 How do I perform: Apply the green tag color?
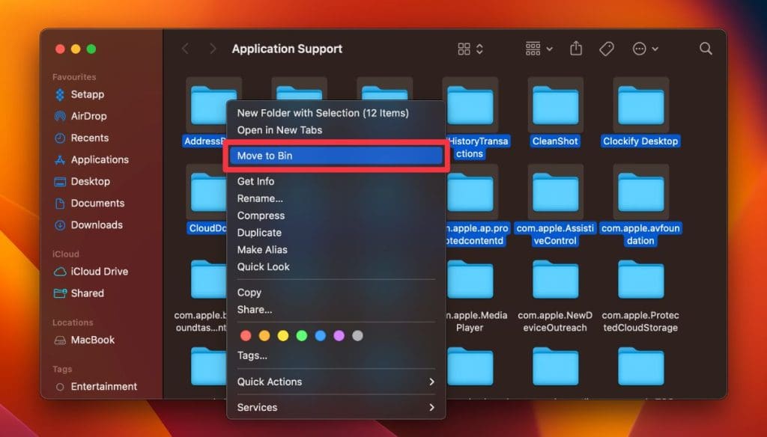[302, 336]
